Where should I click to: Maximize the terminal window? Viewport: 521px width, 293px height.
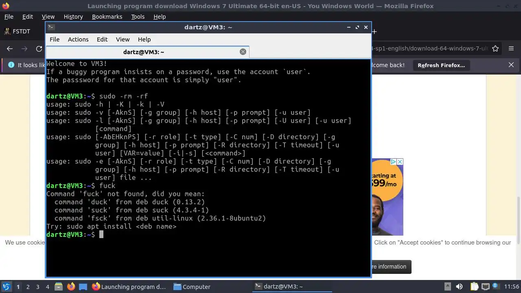[x=357, y=27]
